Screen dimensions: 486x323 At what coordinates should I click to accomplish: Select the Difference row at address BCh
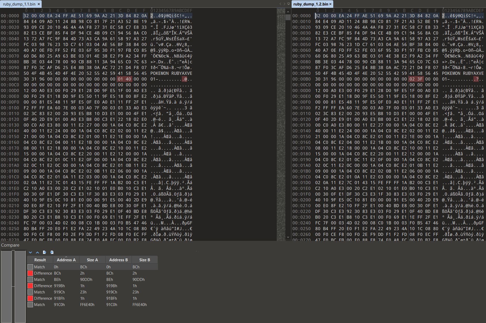point(92,273)
